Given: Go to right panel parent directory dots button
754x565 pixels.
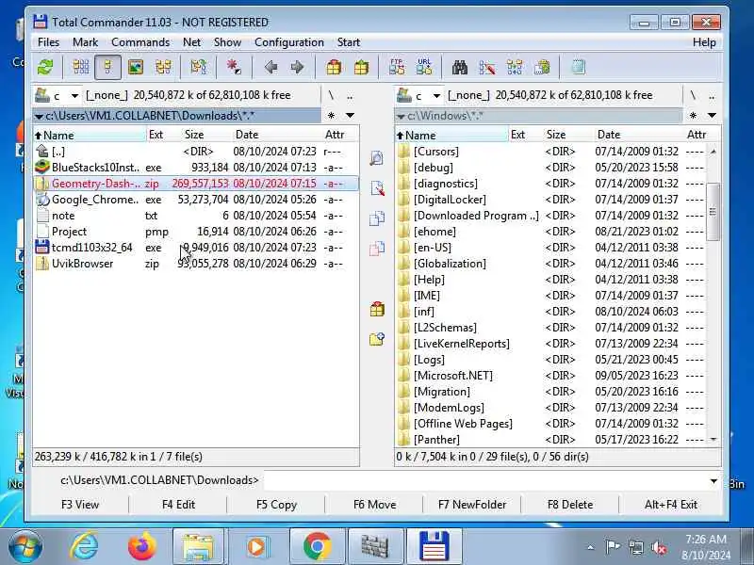Looking at the screenshot, I should [712, 95].
